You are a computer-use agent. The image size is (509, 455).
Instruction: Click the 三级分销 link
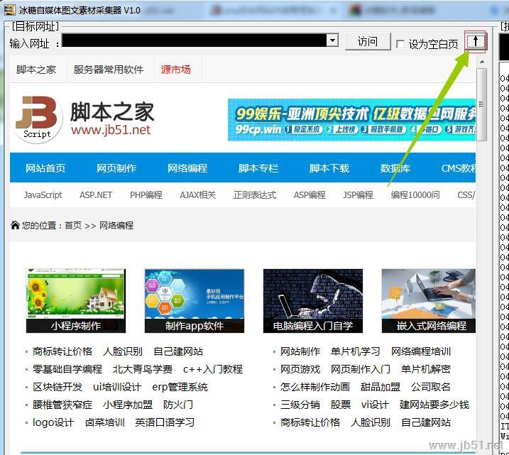[300, 405]
